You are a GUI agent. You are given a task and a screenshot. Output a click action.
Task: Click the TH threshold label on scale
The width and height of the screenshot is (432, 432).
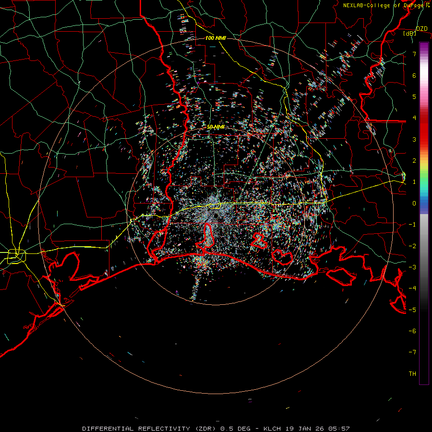[412, 374]
